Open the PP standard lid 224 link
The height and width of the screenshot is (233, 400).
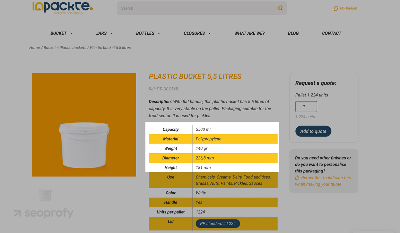pos(218,224)
